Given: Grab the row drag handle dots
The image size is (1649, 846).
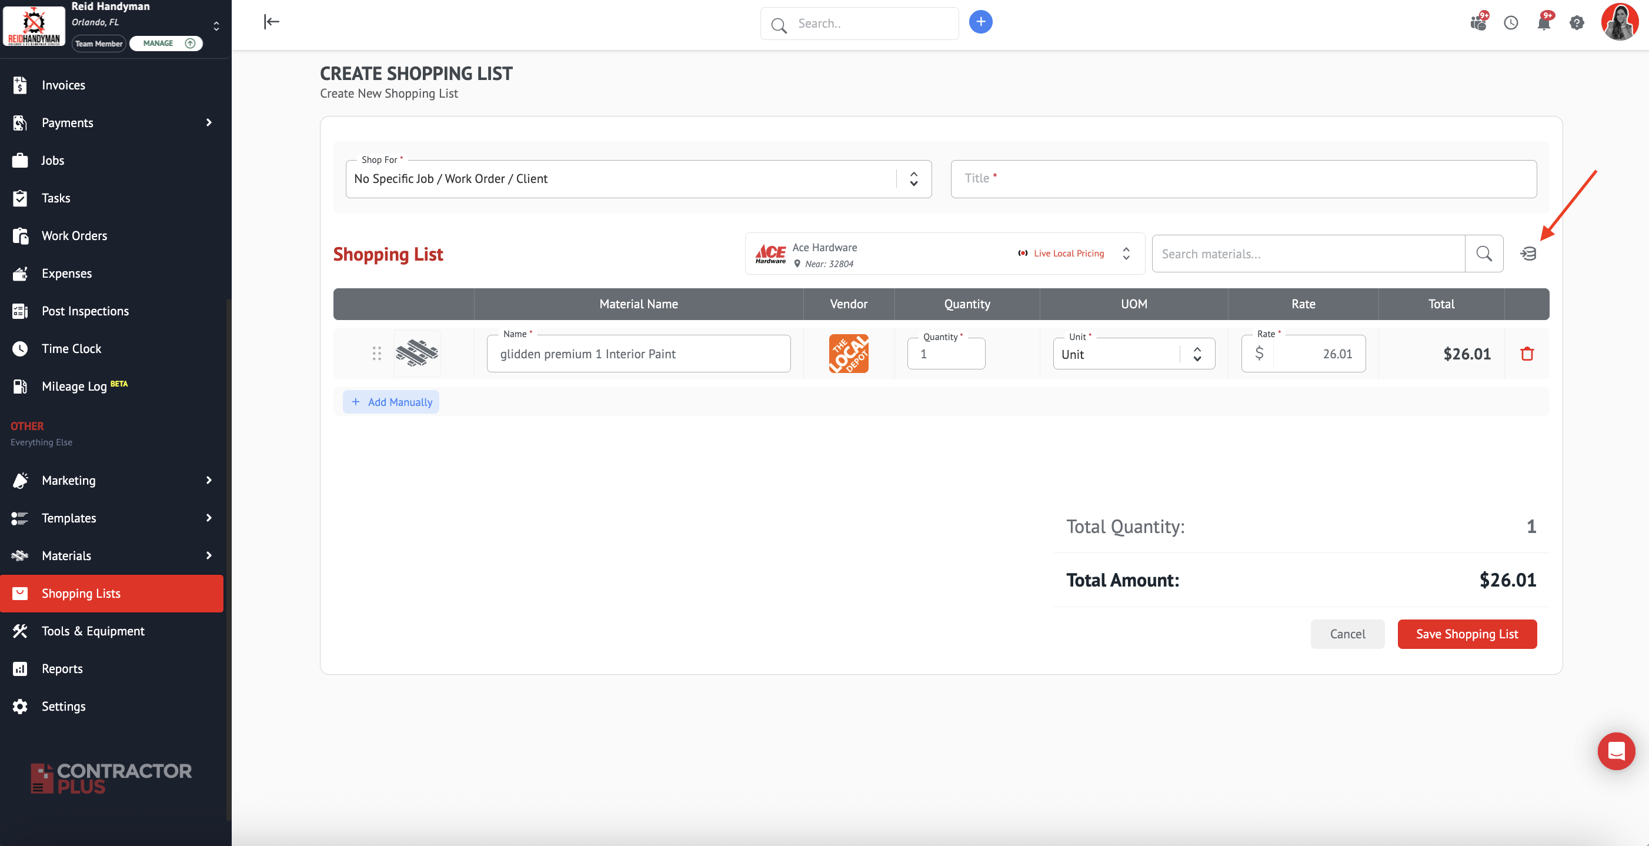Looking at the screenshot, I should pyautogui.click(x=376, y=354).
